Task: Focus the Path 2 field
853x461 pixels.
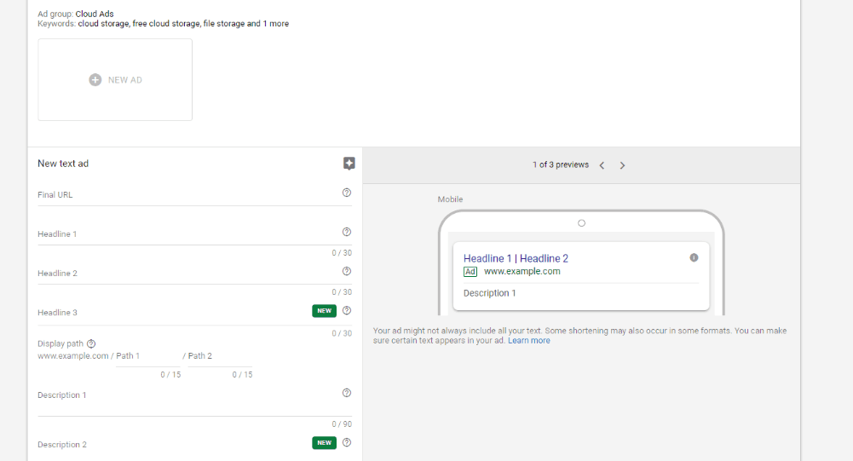Action: tap(220, 356)
